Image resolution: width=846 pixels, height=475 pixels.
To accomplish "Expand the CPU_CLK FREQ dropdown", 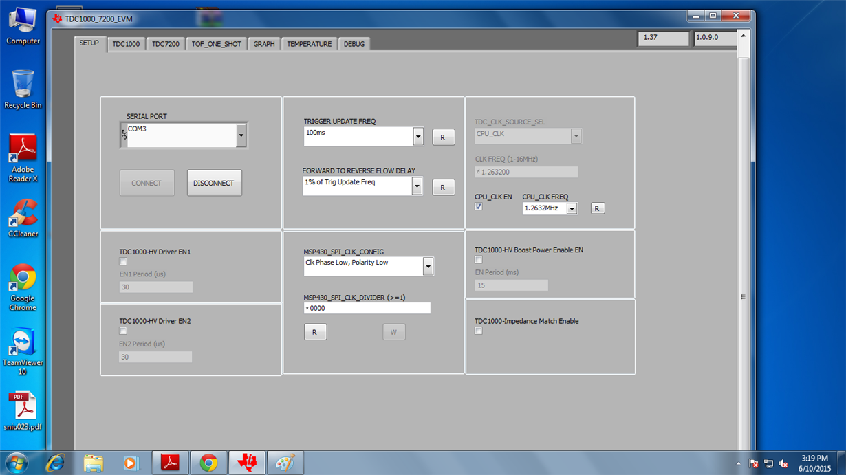I will [x=572, y=208].
